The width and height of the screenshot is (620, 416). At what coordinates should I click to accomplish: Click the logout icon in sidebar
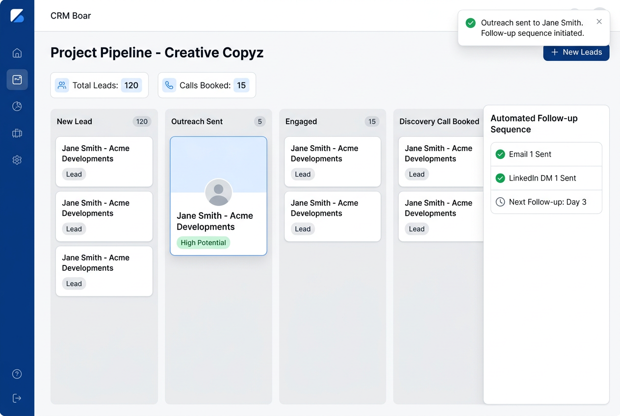[x=17, y=398]
